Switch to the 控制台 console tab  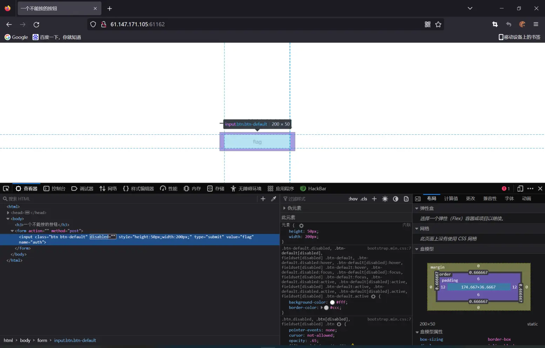(x=54, y=189)
